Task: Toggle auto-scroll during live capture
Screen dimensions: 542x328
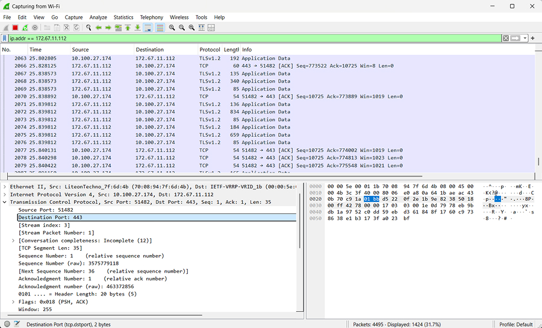Action: click(148, 28)
